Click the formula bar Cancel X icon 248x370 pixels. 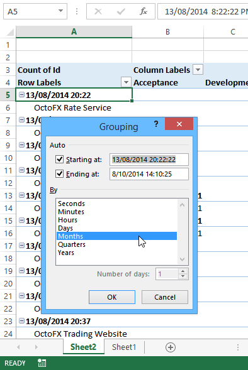(x=98, y=11)
